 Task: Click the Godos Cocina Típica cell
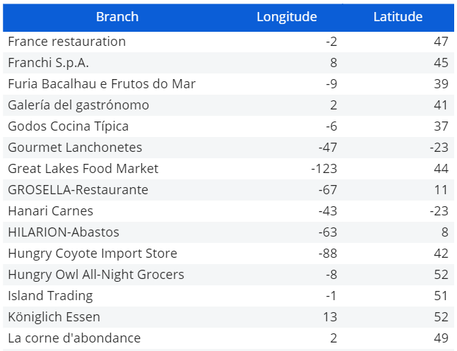coord(69,126)
